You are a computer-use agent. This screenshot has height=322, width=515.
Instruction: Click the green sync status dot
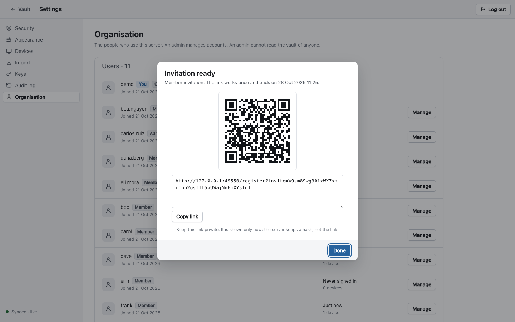pos(7,312)
